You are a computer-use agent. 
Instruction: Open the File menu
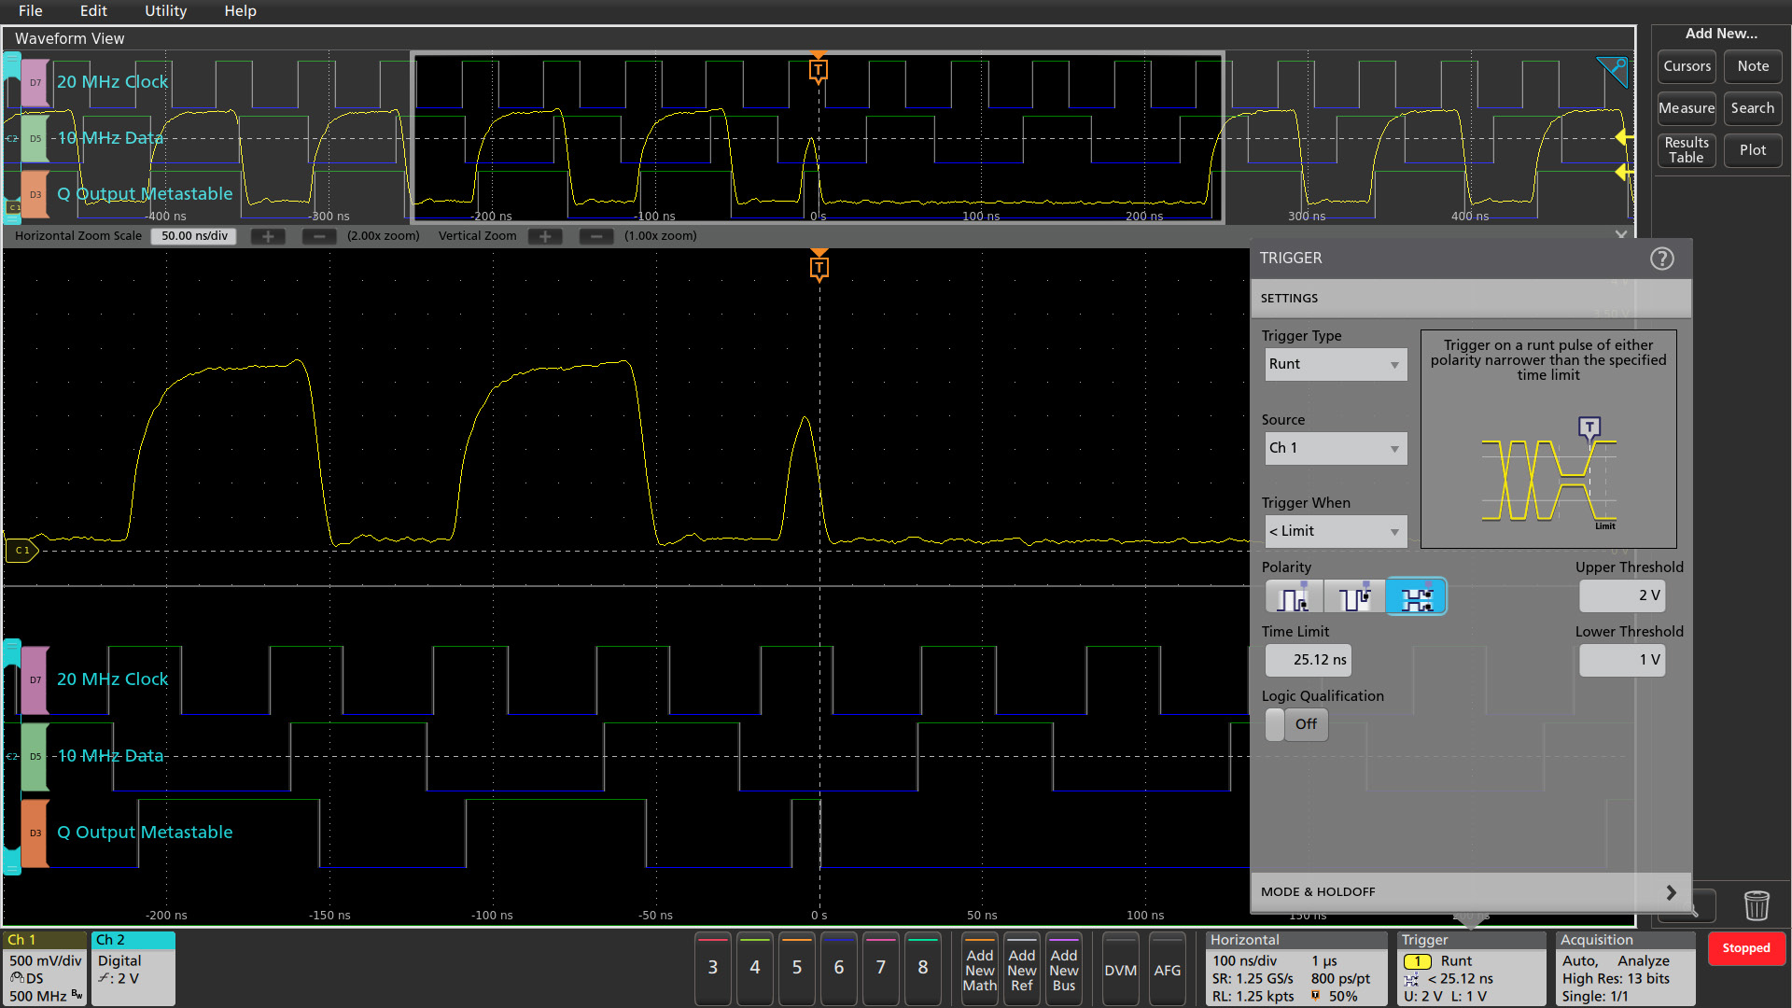(x=31, y=11)
